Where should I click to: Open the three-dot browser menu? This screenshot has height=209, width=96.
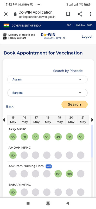pos(90,14)
